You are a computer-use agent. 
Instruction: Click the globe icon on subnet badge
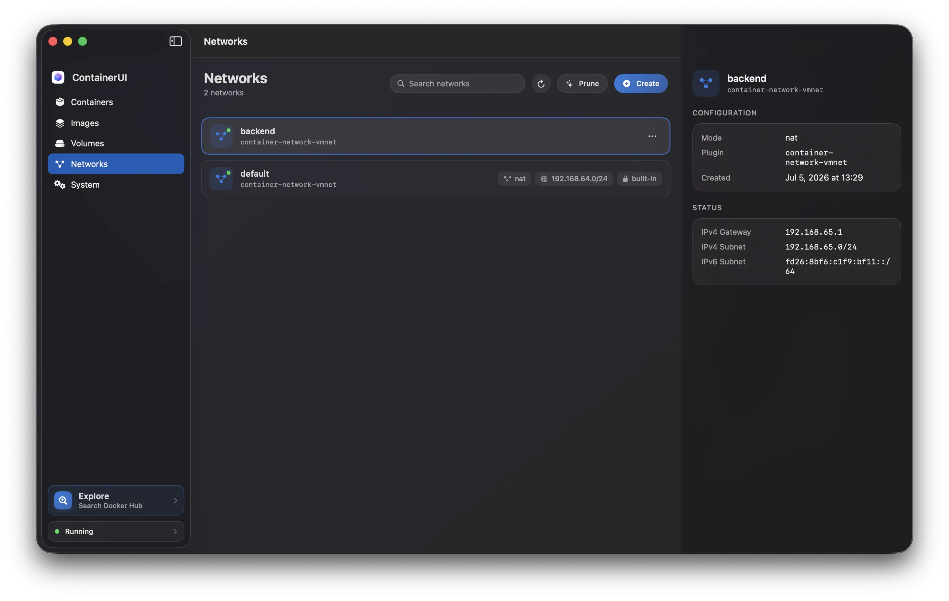coord(544,179)
